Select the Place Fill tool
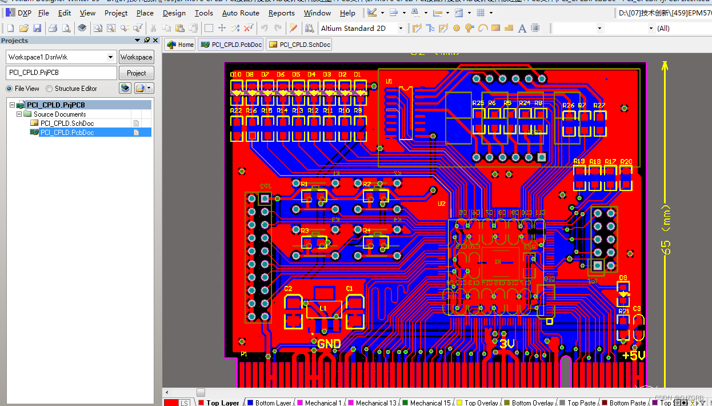This screenshot has height=406, width=712. [x=495, y=27]
